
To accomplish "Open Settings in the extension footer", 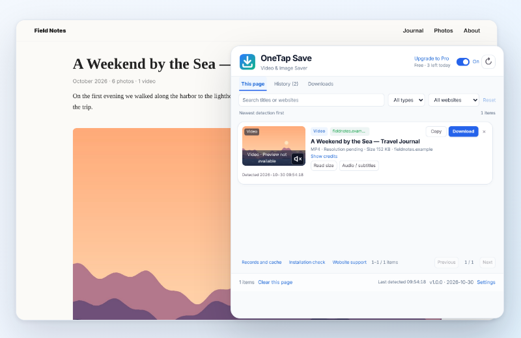I will click(486, 282).
